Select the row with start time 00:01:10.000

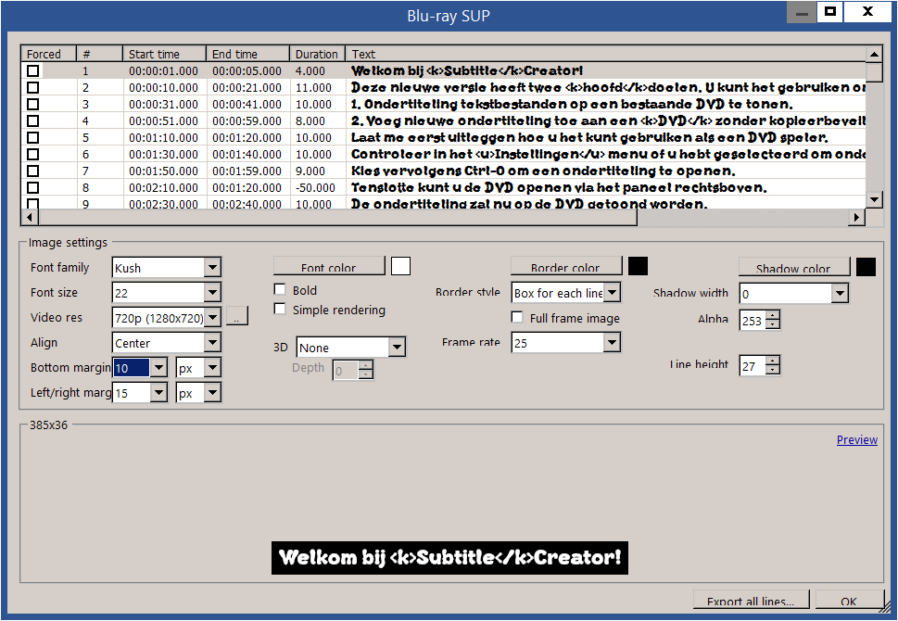click(x=443, y=137)
